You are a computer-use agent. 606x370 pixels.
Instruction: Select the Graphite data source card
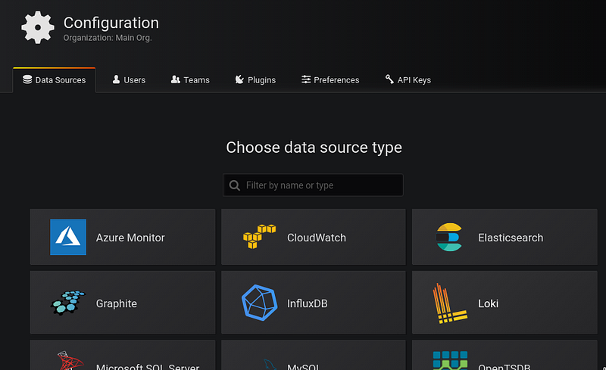(x=123, y=303)
